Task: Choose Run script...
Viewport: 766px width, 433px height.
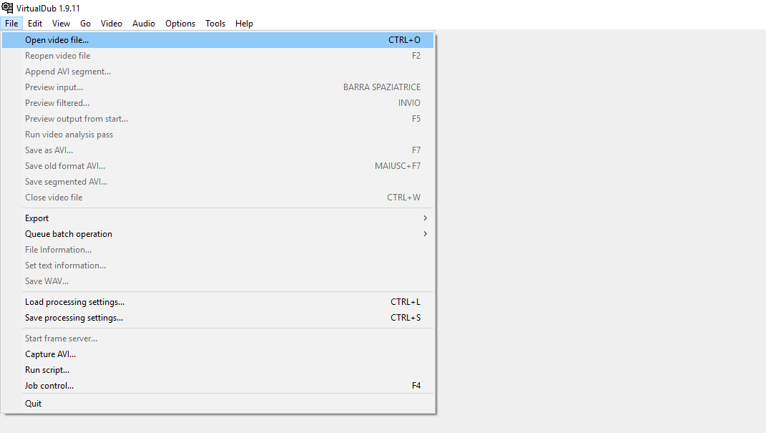Action: pyautogui.click(x=218, y=370)
